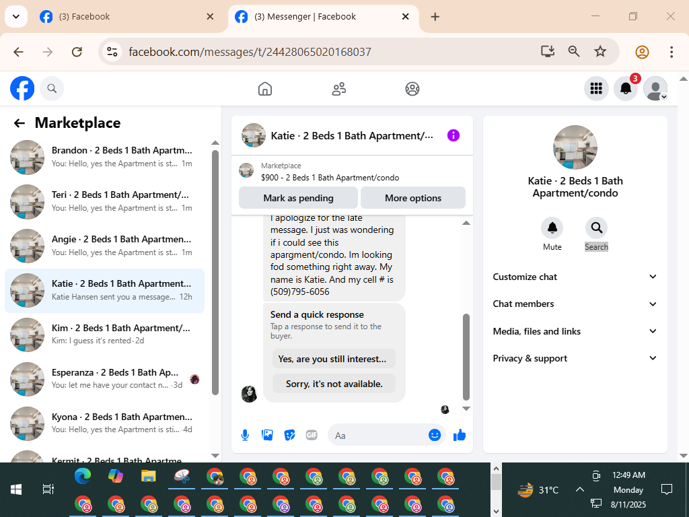The image size is (689, 517).
Task: Click the browser back arrow
Action: coord(18,52)
